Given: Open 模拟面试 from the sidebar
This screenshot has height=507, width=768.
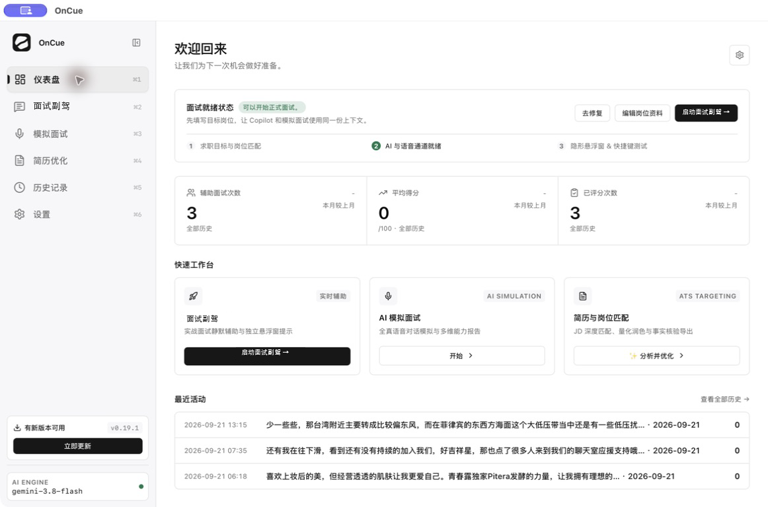Looking at the screenshot, I should point(78,133).
